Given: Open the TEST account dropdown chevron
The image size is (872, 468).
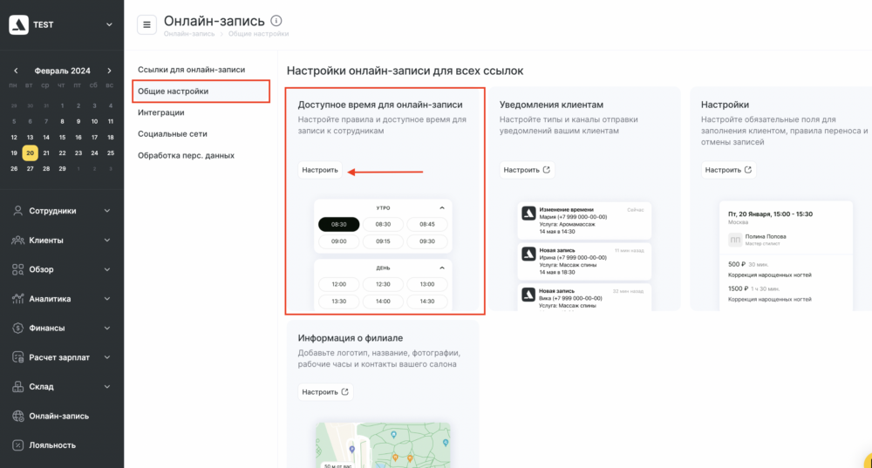Looking at the screenshot, I should click(x=109, y=24).
